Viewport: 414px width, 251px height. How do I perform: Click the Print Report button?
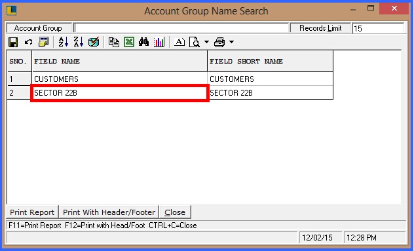pyautogui.click(x=32, y=212)
